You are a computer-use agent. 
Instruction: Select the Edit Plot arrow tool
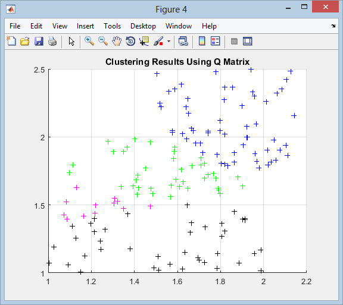click(x=71, y=41)
